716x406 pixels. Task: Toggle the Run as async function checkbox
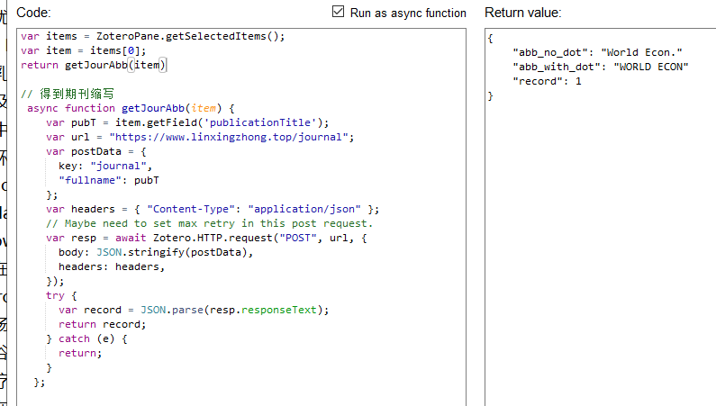pyautogui.click(x=338, y=12)
